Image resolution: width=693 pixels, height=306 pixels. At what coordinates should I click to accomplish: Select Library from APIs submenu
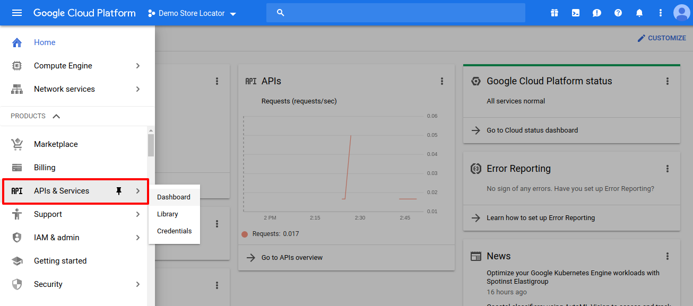point(168,214)
